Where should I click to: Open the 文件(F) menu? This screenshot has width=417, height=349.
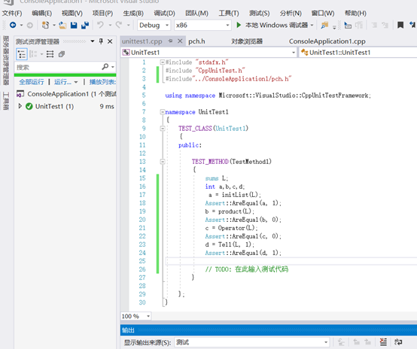click(12, 13)
